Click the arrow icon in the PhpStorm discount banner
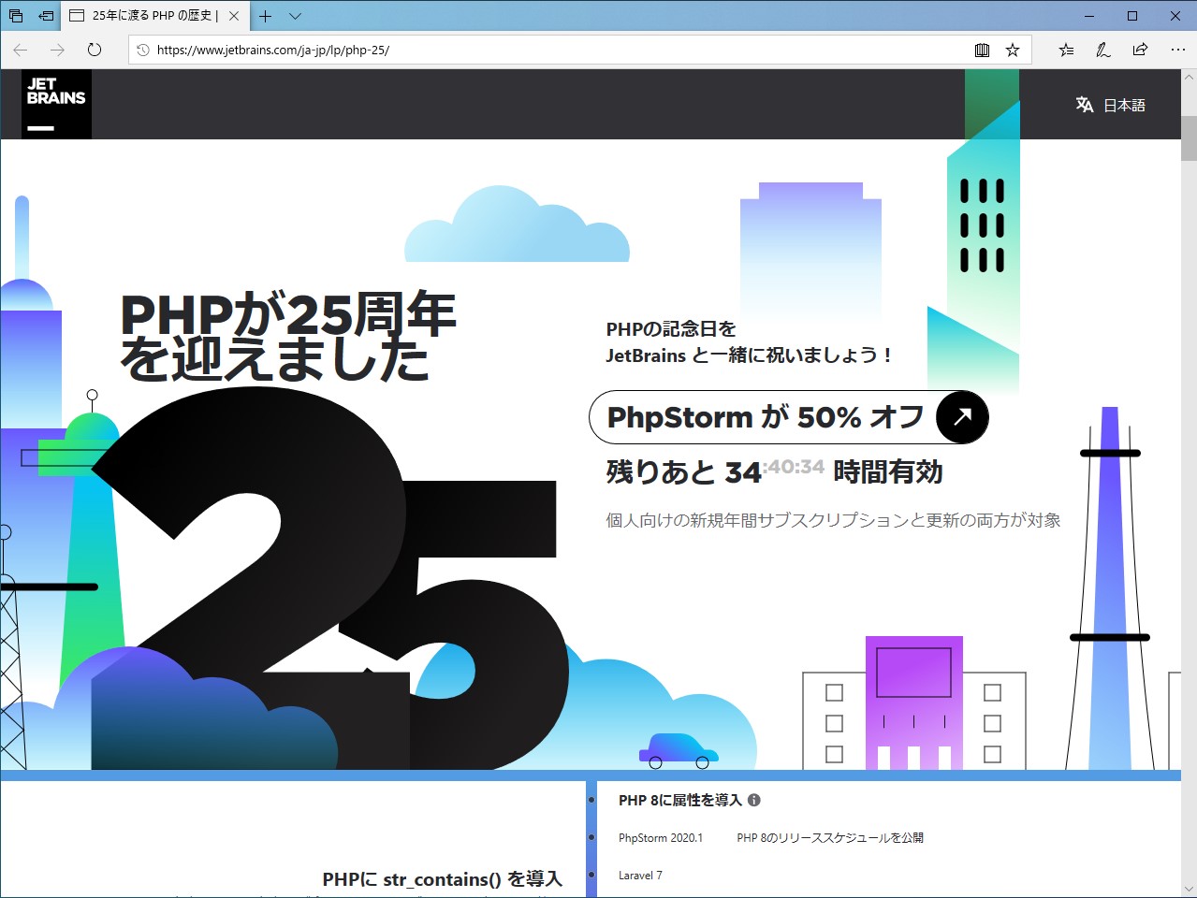1197x898 pixels. (x=961, y=417)
